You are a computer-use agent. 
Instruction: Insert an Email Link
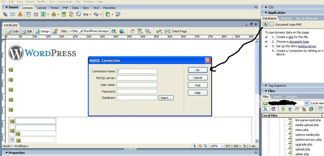(x=13, y=14)
